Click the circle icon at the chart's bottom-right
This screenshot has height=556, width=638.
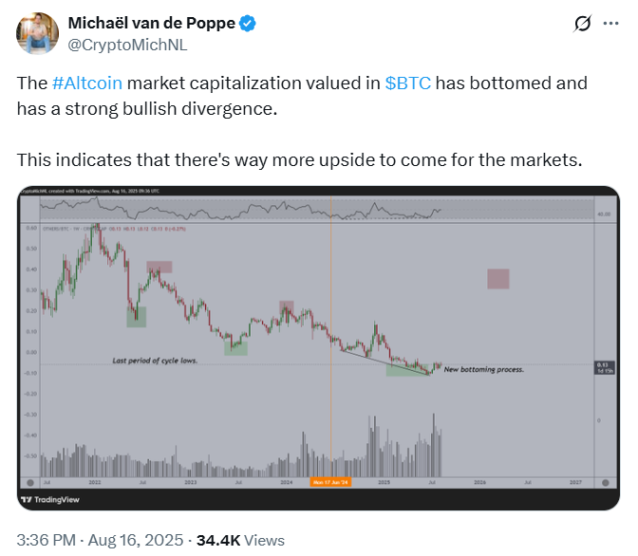tap(606, 483)
